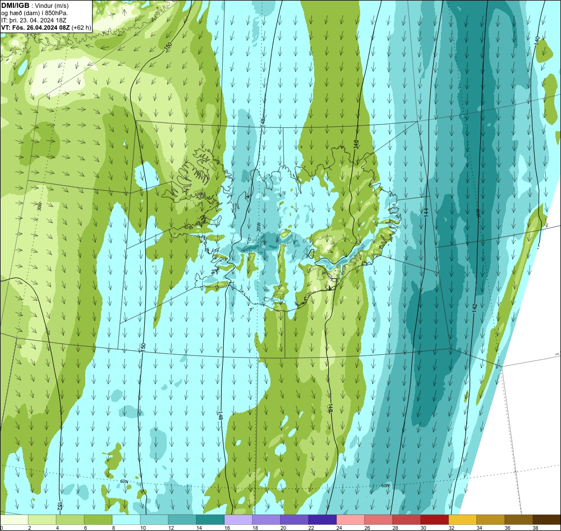561x531 pixels.
Task: Click the 'DMI/IGB : Vindur (m/s)' title text
Action: pos(35,6)
